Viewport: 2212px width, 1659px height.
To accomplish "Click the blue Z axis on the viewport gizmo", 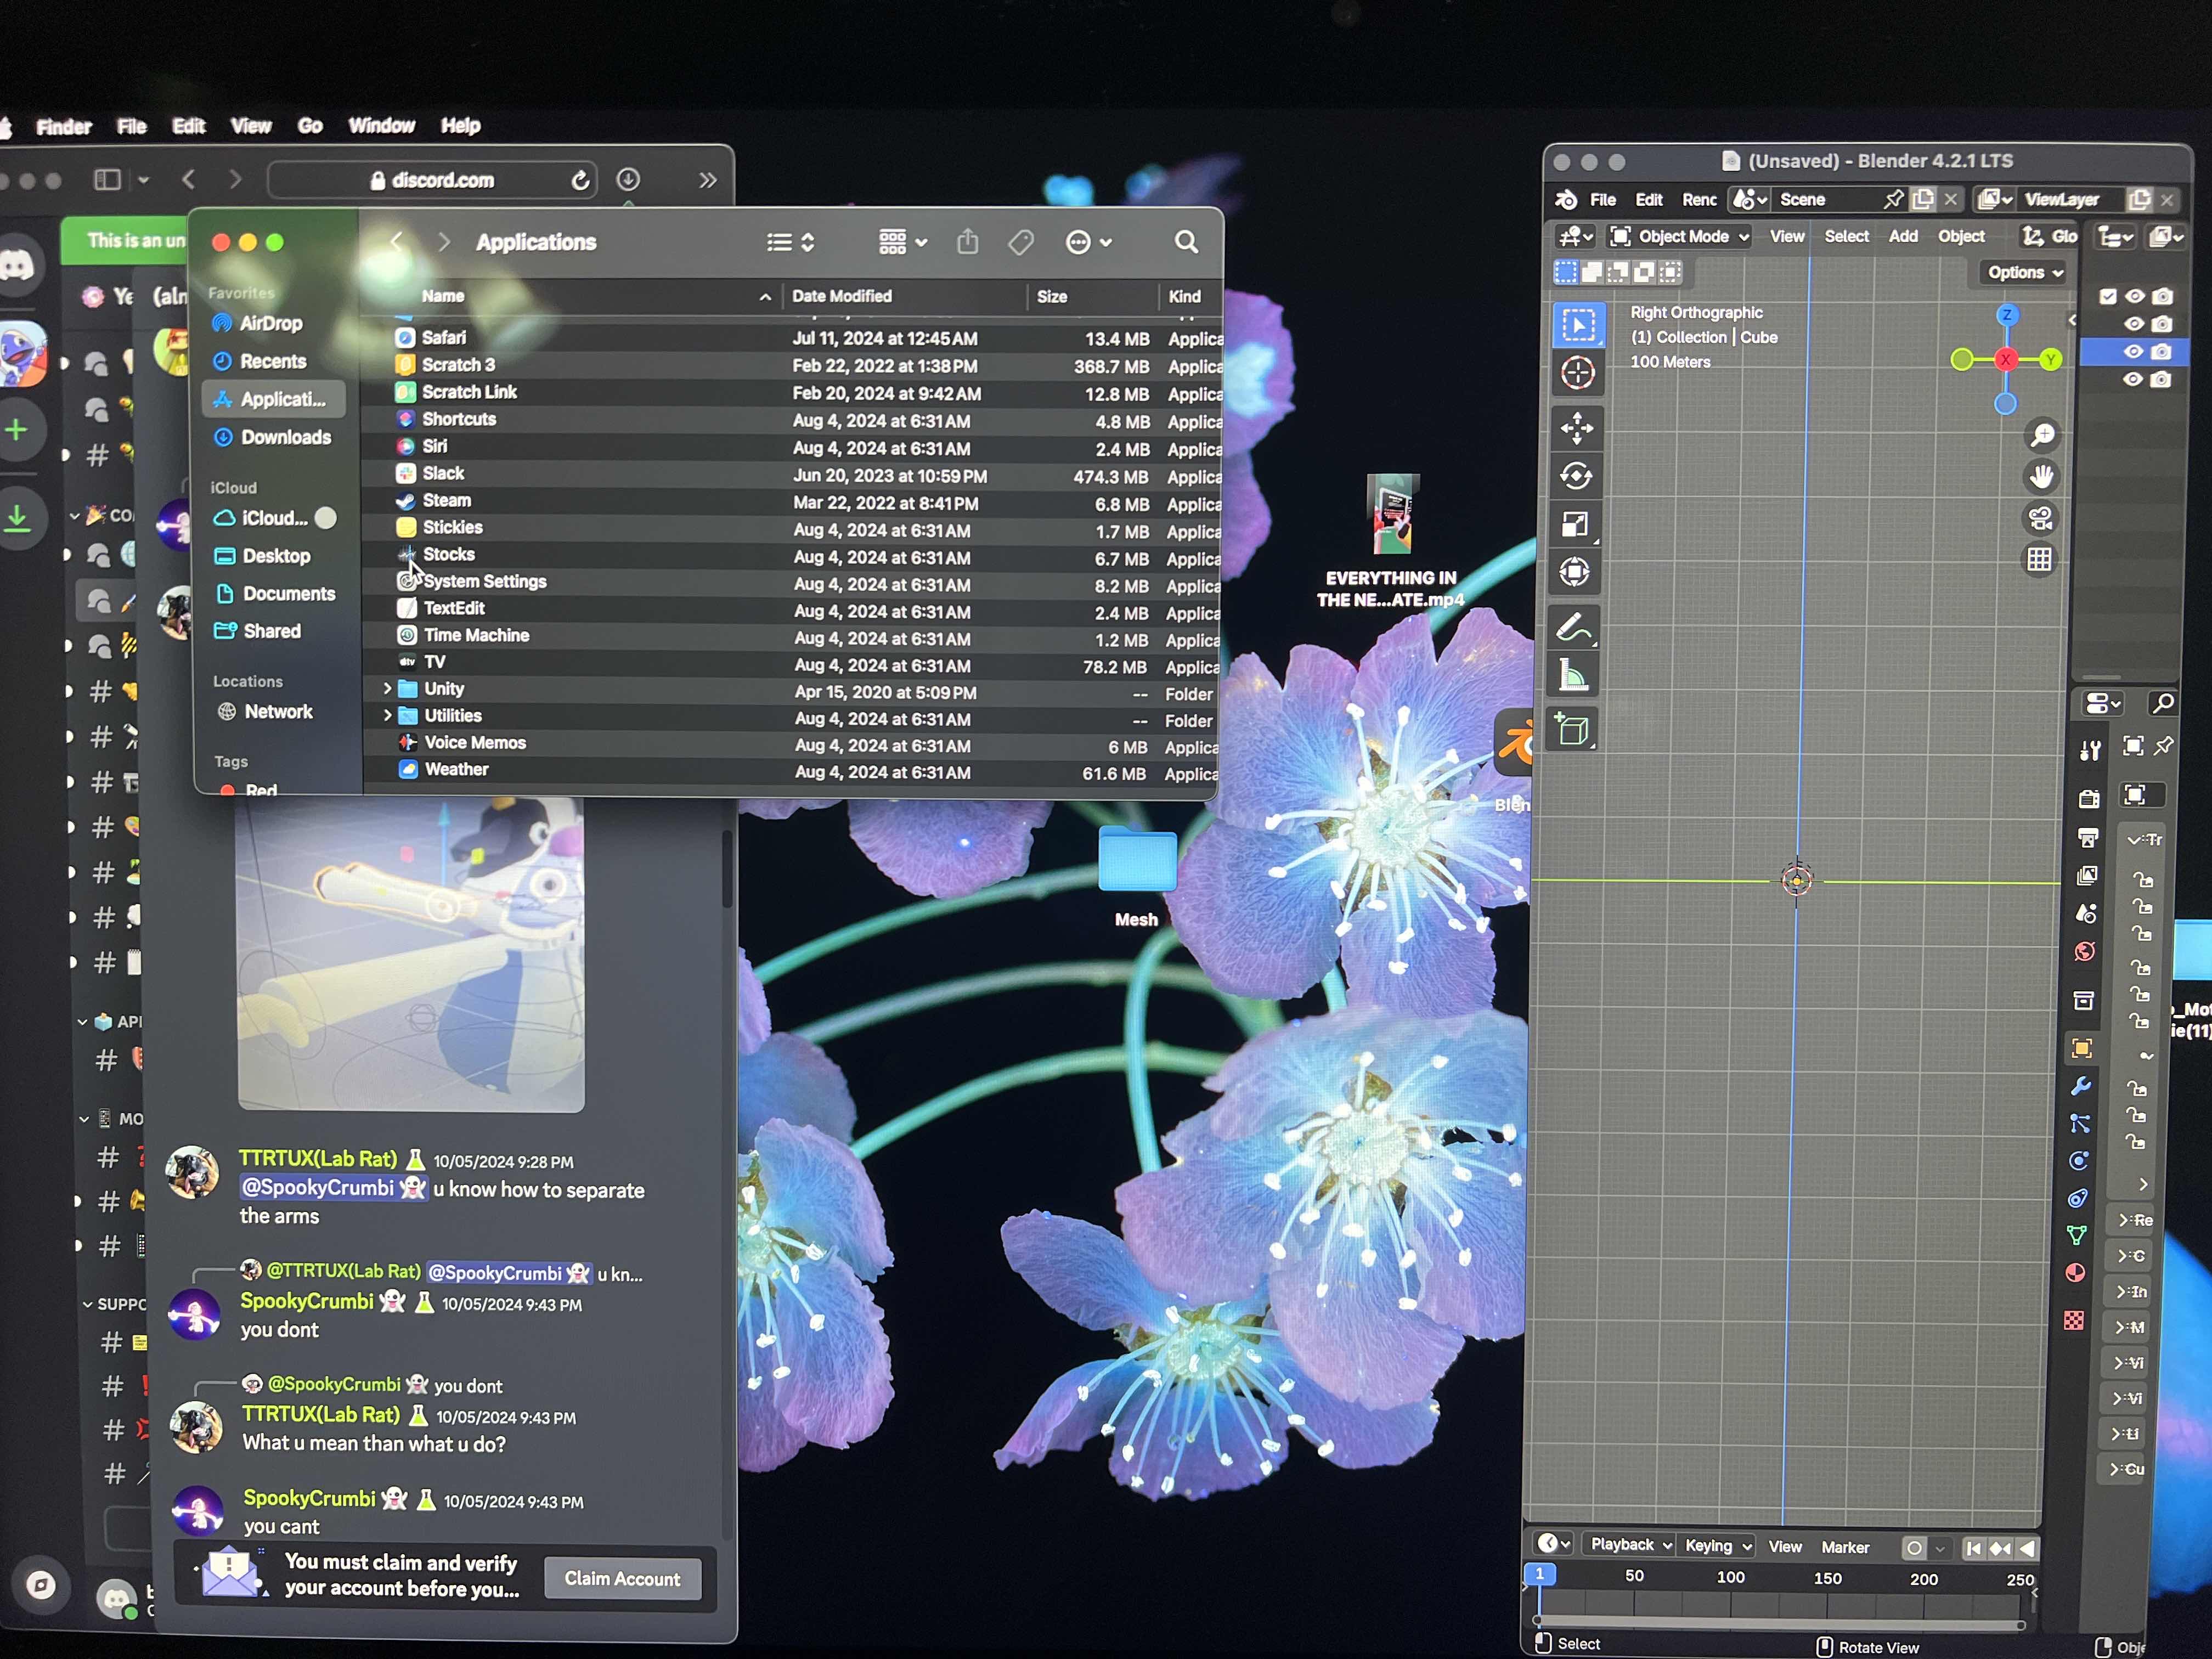I will point(2006,316).
